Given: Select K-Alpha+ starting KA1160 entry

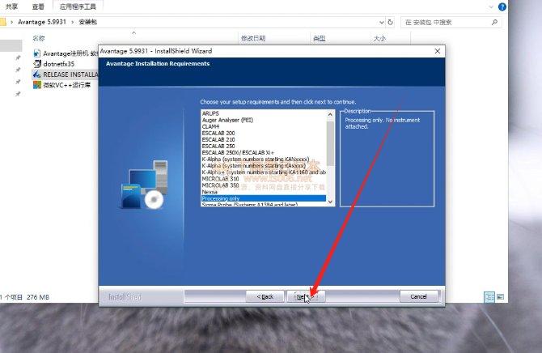Looking at the screenshot, I should point(263,172).
